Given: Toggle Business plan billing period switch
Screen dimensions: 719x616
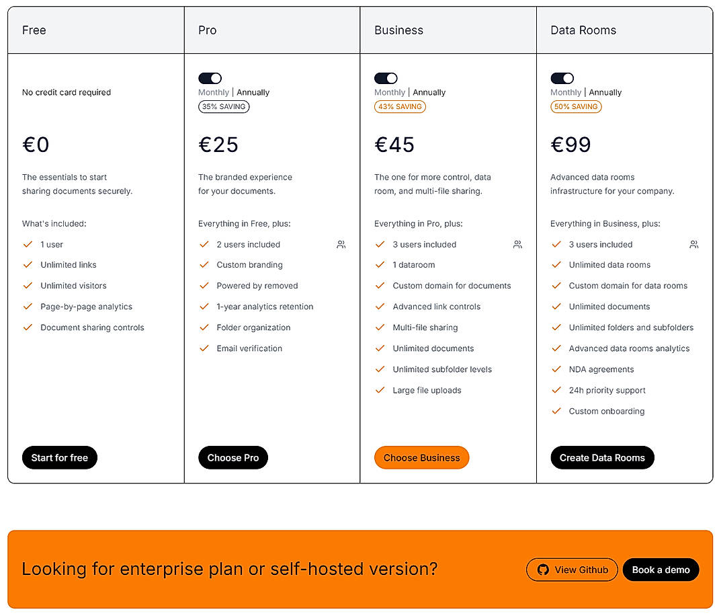Looking at the screenshot, I should tap(386, 78).
